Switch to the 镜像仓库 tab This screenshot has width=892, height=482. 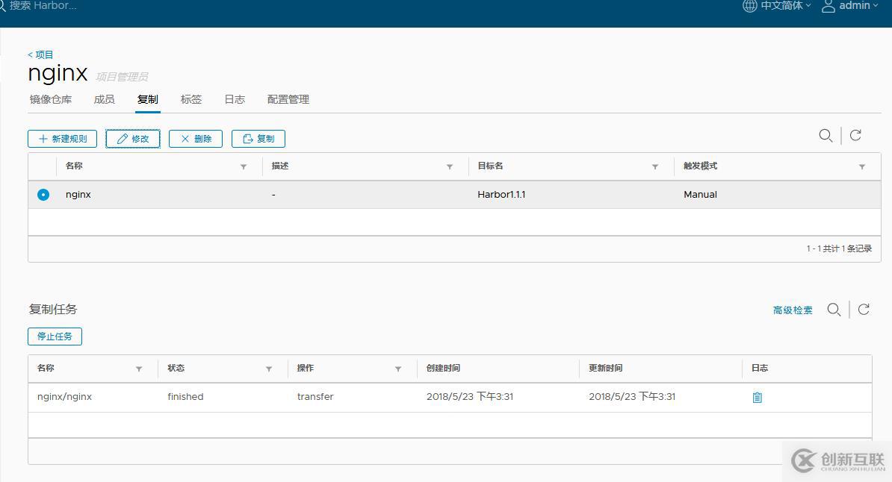51,99
